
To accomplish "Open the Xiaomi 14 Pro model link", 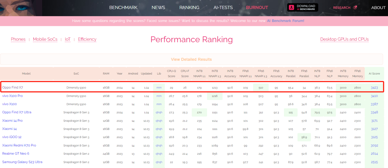I will coord(12,121).
